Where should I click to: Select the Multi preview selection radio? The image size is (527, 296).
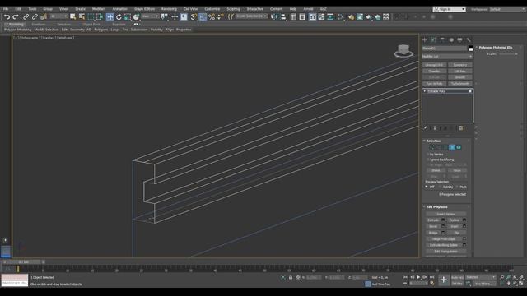coord(457,187)
